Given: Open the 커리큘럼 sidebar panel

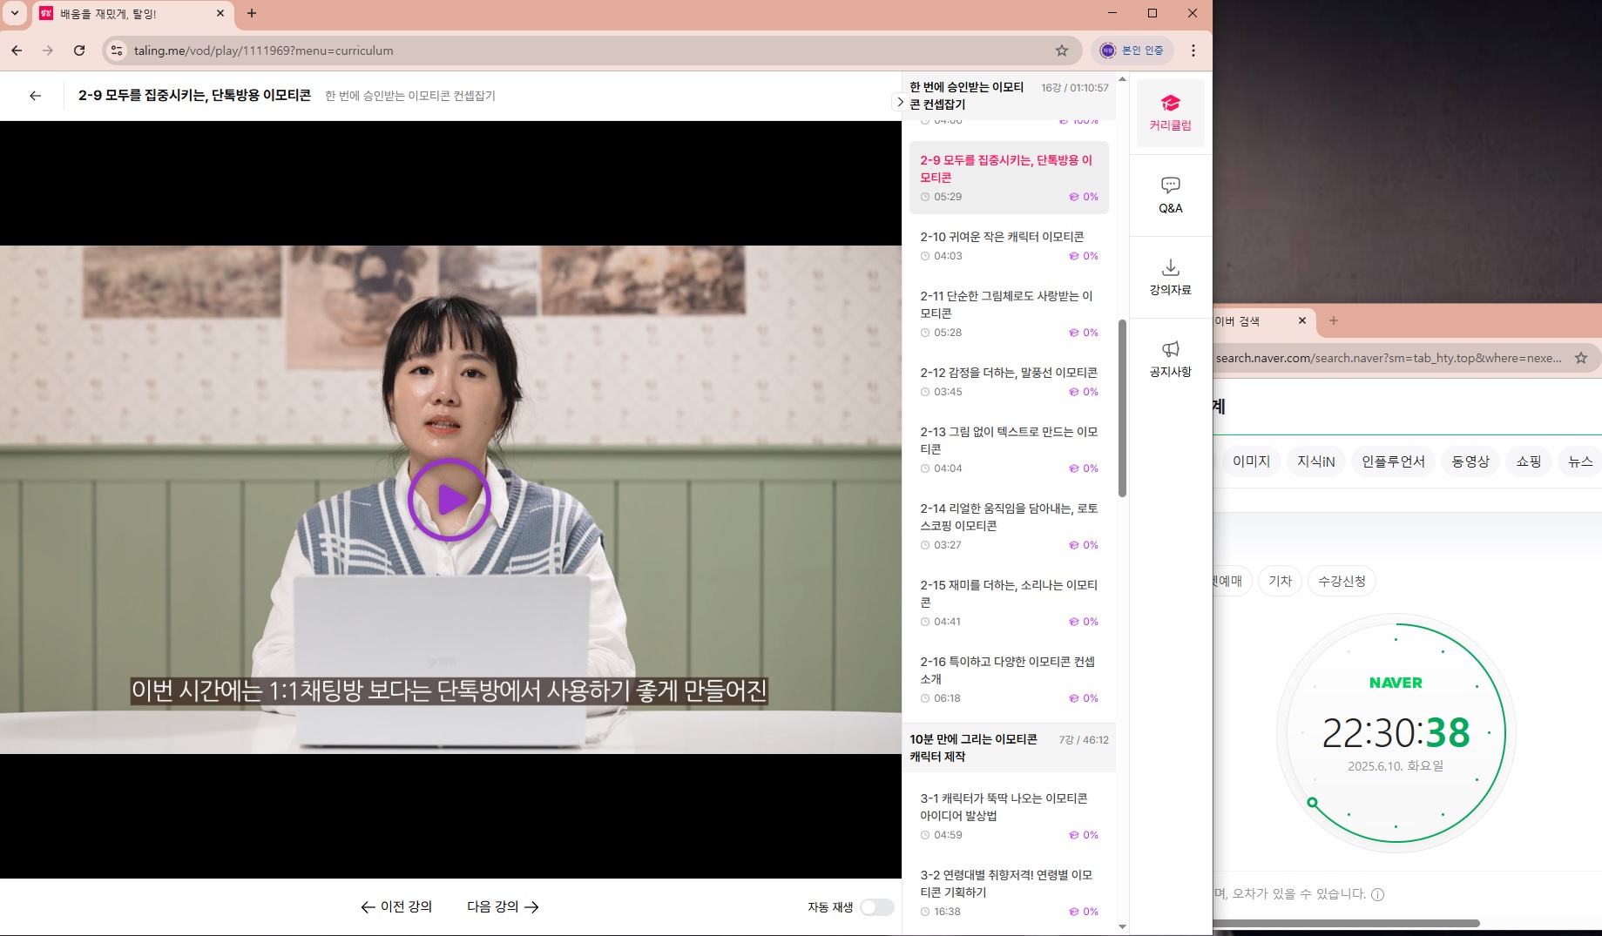Looking at the screenshot, I should [1170, 113].
